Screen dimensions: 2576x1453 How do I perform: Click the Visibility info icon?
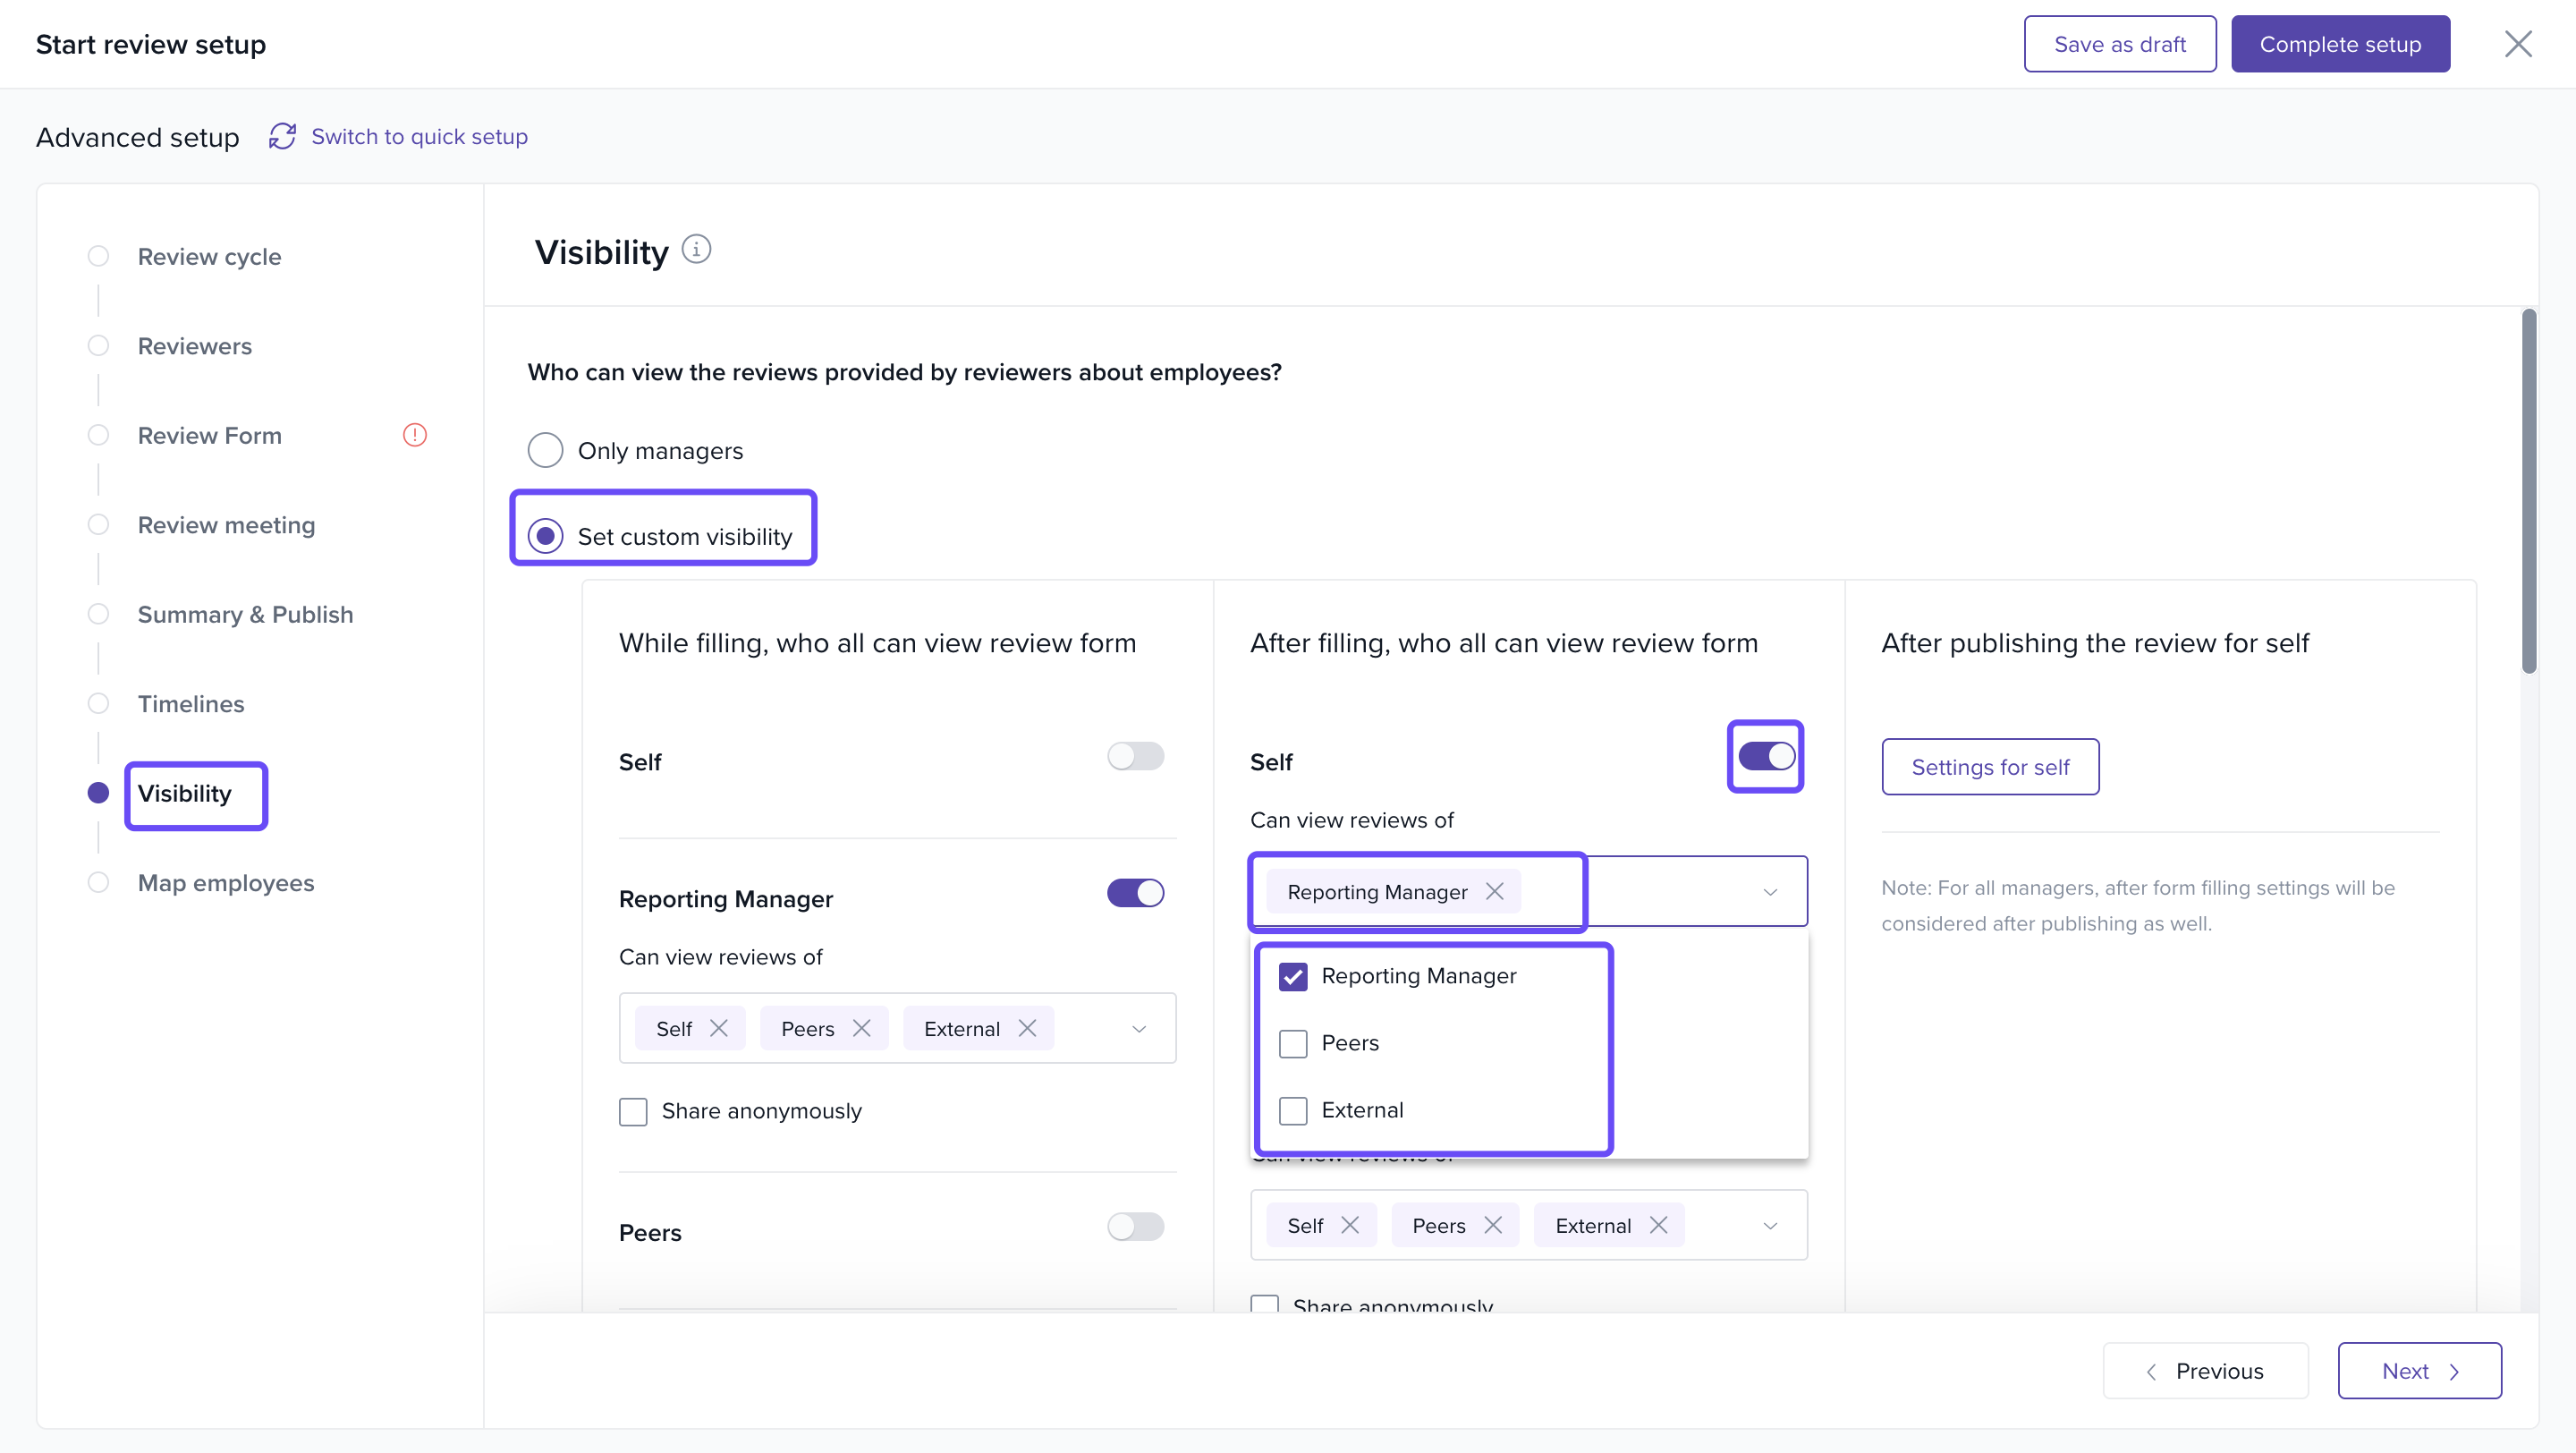pos(696,249)
